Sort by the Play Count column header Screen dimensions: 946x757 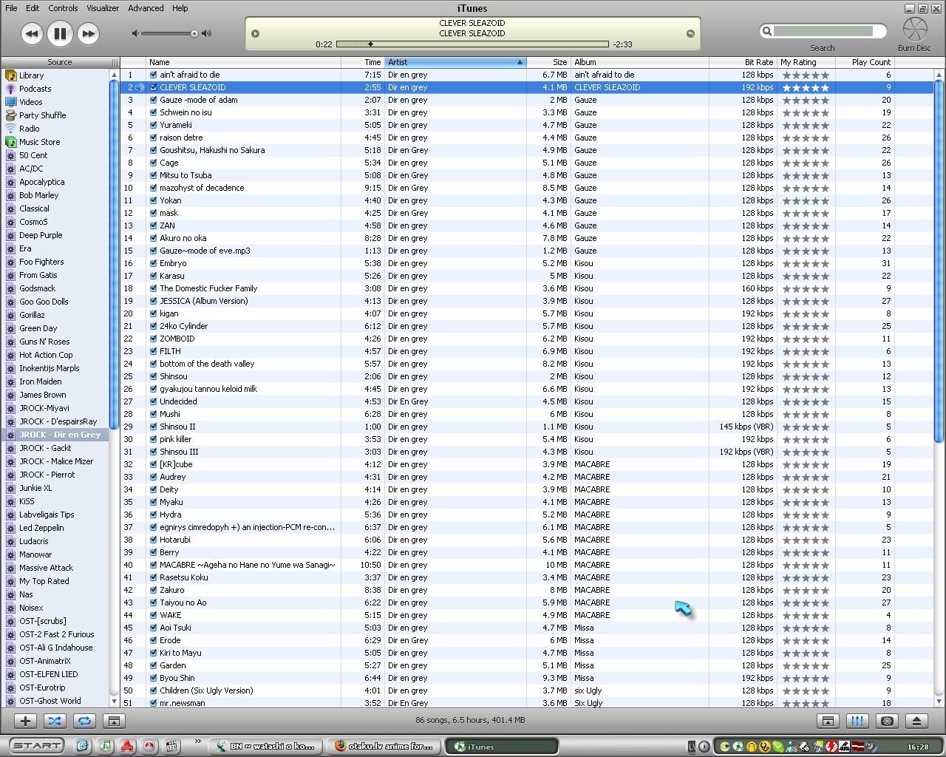coord(865,62)
